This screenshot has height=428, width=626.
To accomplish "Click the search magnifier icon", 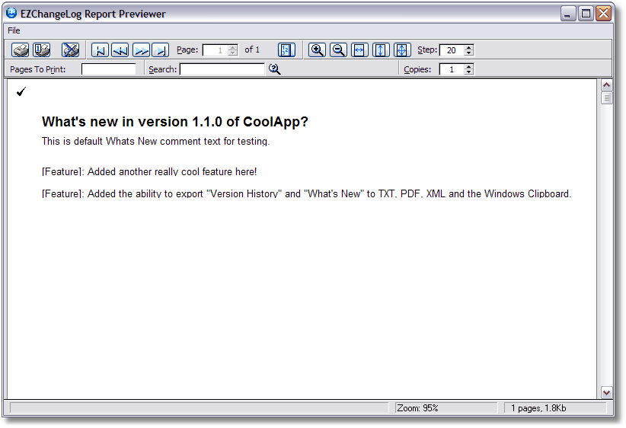I will (275, 69).
